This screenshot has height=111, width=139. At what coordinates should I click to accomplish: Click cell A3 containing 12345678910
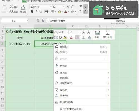pyautogui.click(x=20, y=44)
